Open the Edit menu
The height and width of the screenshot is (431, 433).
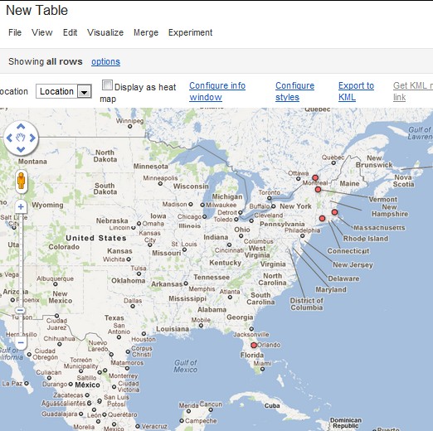(70, 32)
